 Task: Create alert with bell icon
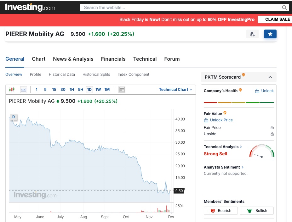(253, 34)
